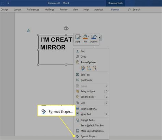
Task: Choose Set as Default Text Box
Action: [91, 125]
